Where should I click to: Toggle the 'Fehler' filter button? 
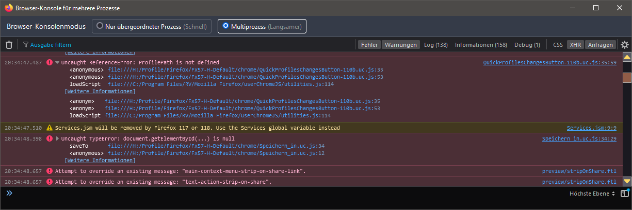pyautogui.click(x=369, y=45)
